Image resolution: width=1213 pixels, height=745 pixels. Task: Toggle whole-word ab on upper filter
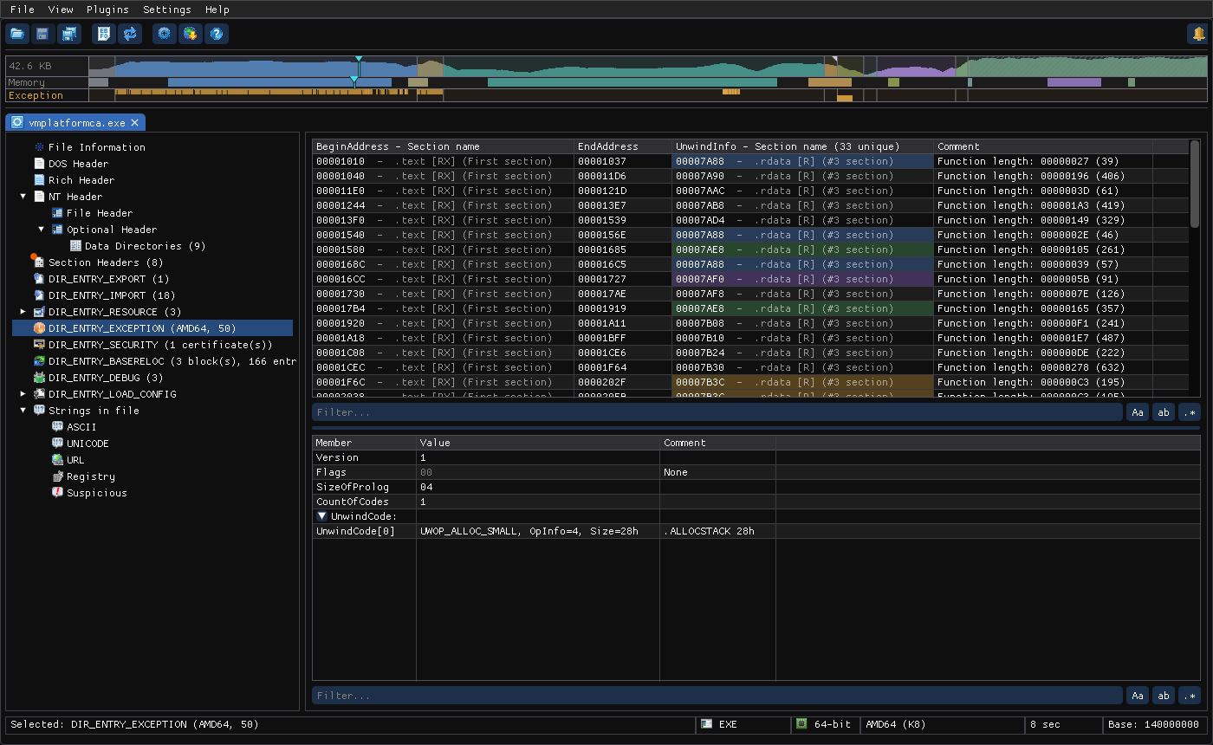pyautogui.click(x=1164, y=412)
